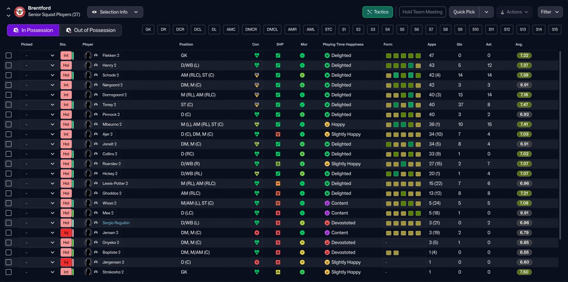This screenshot has height=282, width=568.
Task: Click Toney's player silhouette portrait
Action: (88, 105)
